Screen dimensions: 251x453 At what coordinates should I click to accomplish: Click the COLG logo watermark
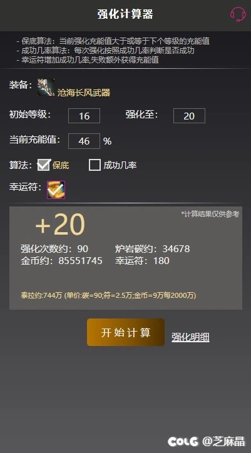click(x=183, y=441)
